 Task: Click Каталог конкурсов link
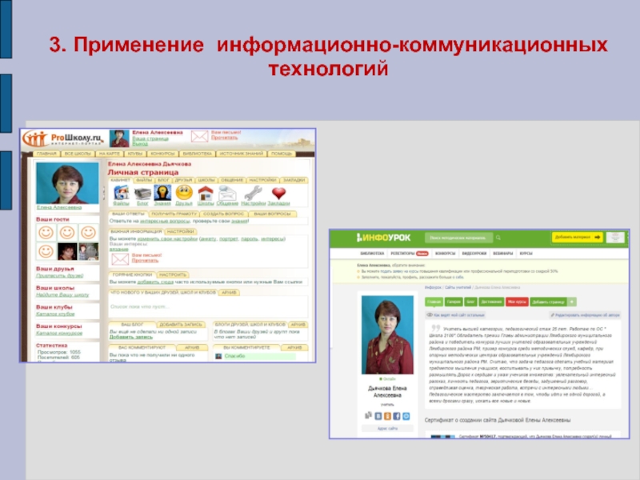click(59, 334)
